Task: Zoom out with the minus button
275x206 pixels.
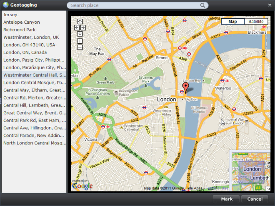Action: coord(80,47)
